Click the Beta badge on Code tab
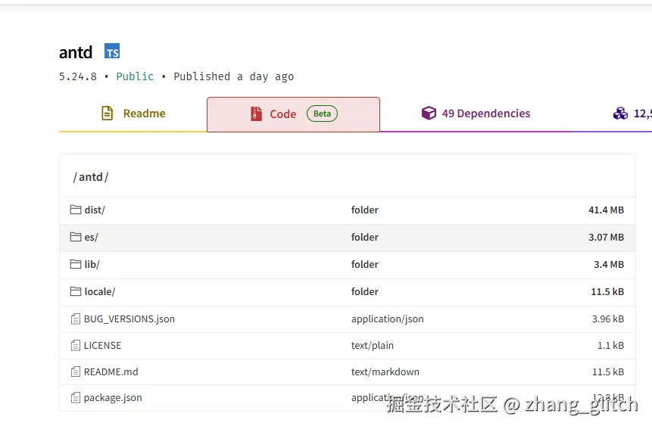 [x=322, y=113]
